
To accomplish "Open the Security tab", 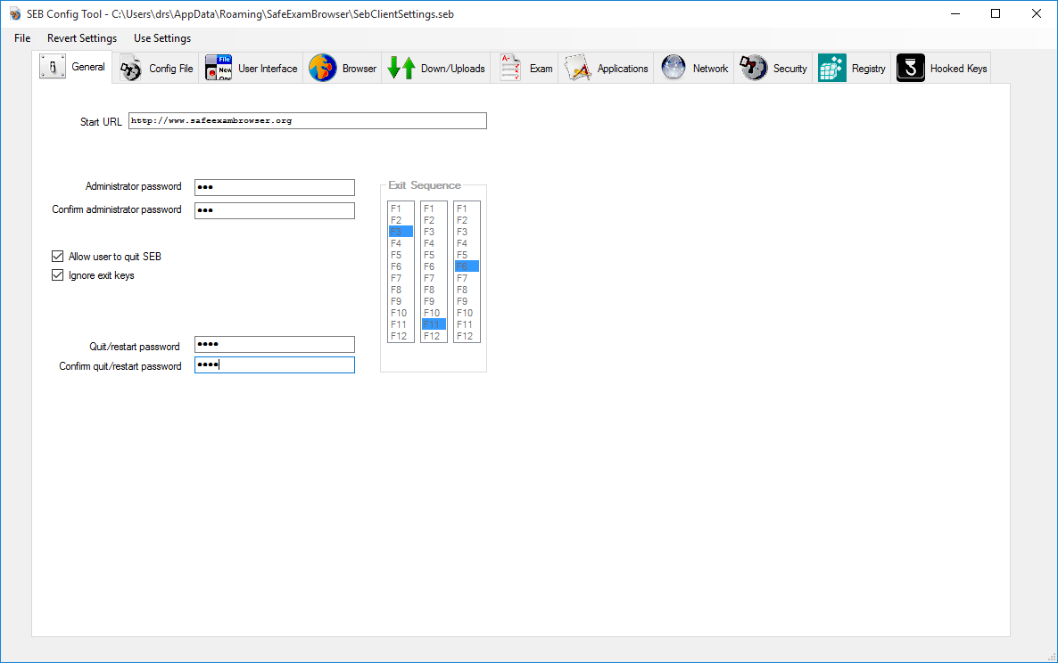I will (x=773, y=68).
